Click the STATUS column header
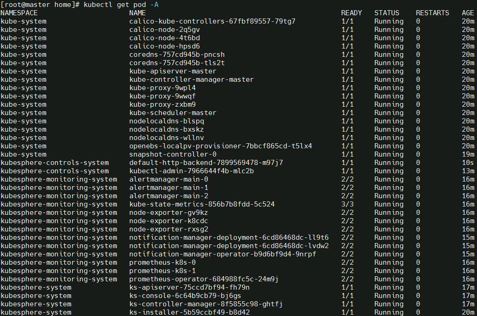The height and width of the screenshot is (316, 477). pyautogui.click(x=386, y=13)
